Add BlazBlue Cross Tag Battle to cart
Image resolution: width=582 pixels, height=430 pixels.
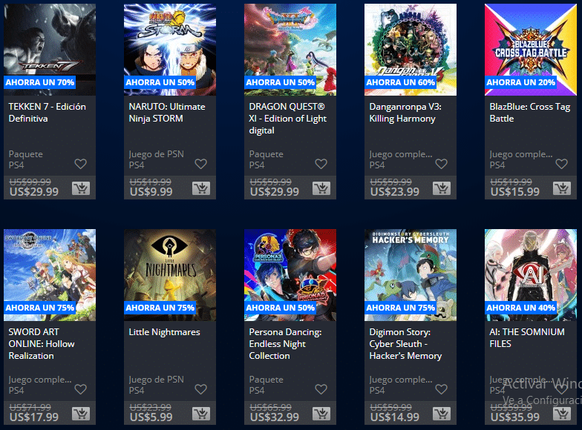pyautogui.click(x=562, y=188)
